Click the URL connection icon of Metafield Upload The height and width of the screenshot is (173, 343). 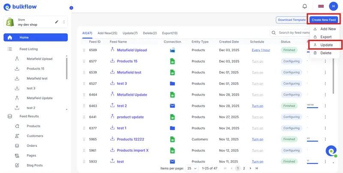tap(172, 50)
